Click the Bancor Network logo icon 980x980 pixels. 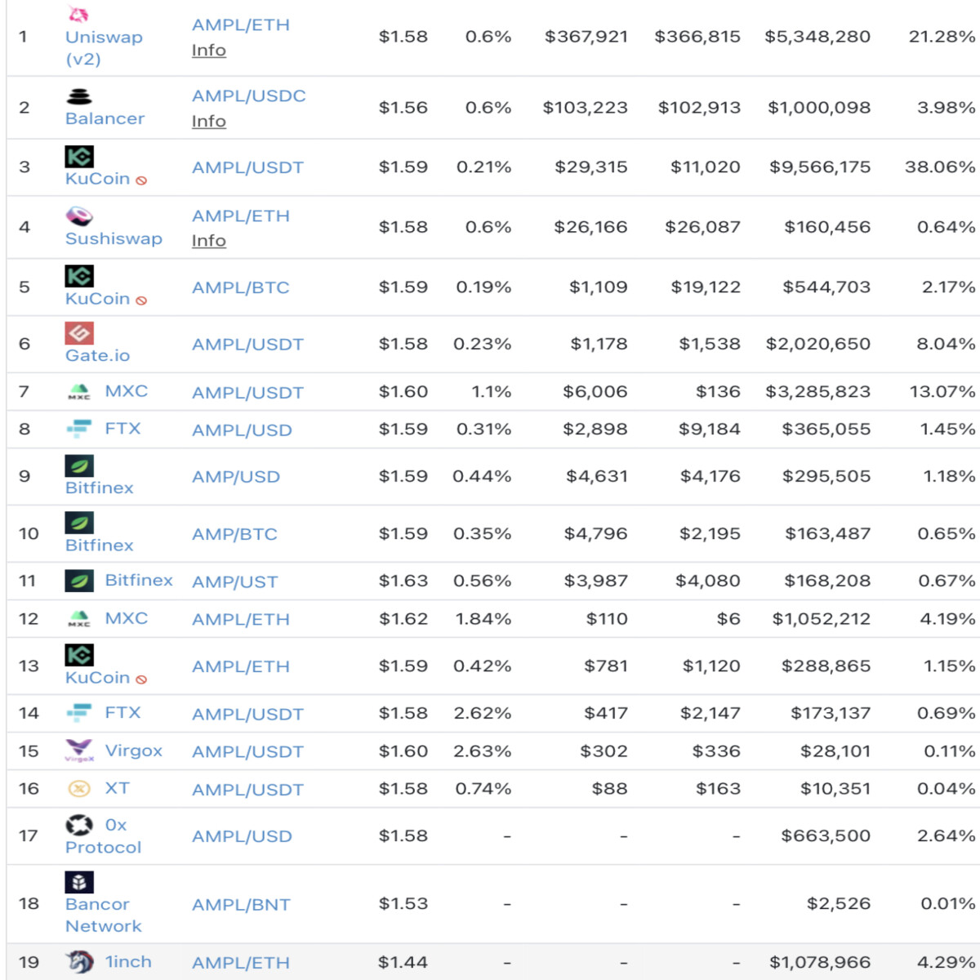[x=79, y=882]
